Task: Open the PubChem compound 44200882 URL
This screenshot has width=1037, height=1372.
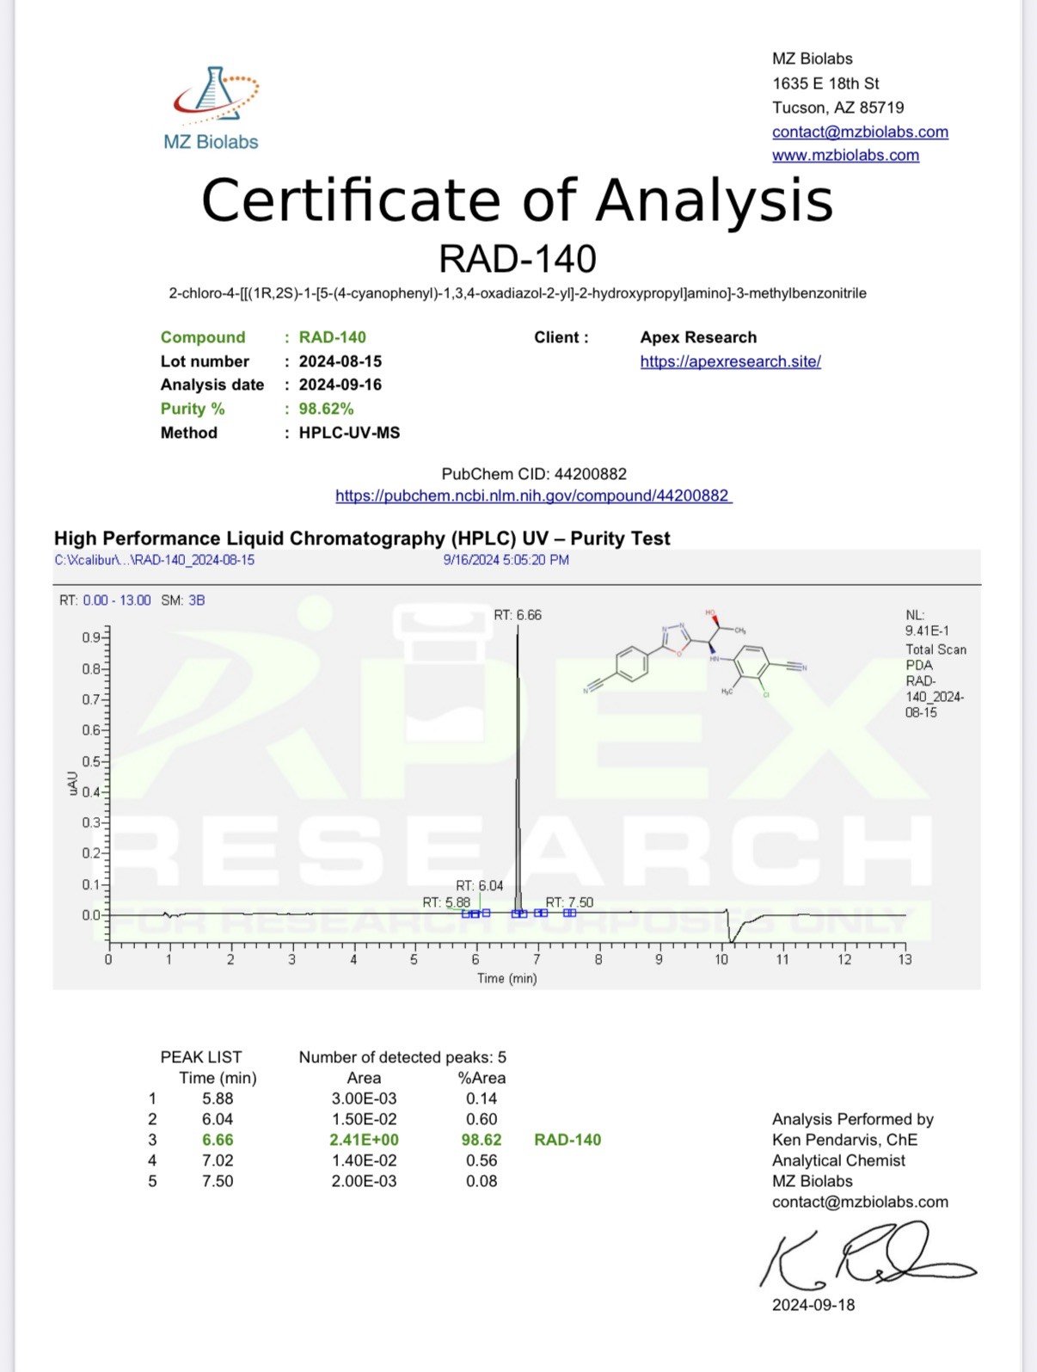Action: coord(533,495)
